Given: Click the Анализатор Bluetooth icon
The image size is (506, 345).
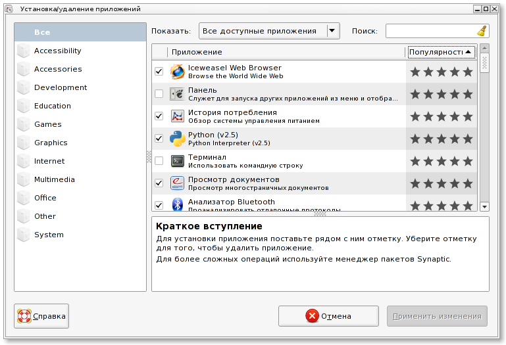Looking at the screenshot, I should coord(177,204).
